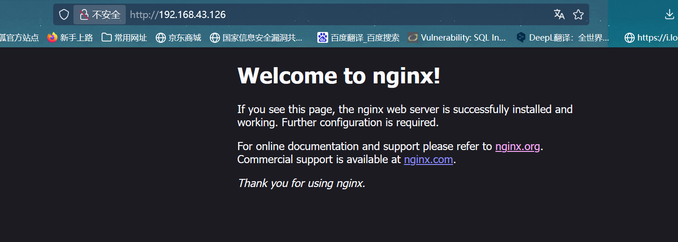The height and width of the screenshot is (242, 678).
Task: Open the 京东商城 bookmark
Action: coord(178,38)
